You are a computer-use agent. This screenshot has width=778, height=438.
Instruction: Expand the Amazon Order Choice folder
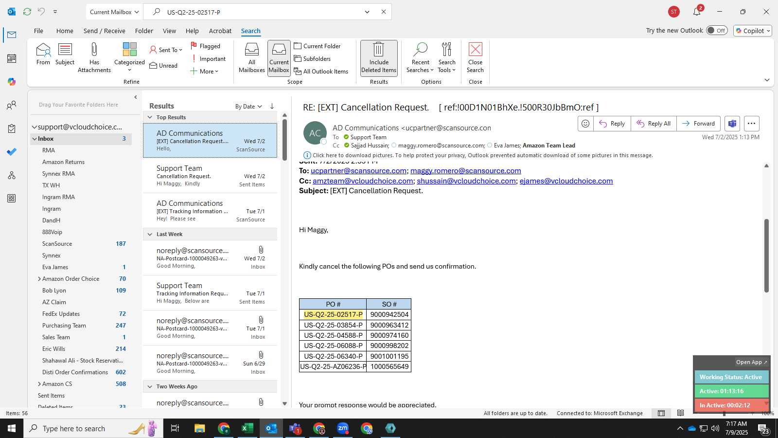(39, 279)
